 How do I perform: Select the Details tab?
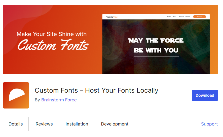[x=16, y=124]
